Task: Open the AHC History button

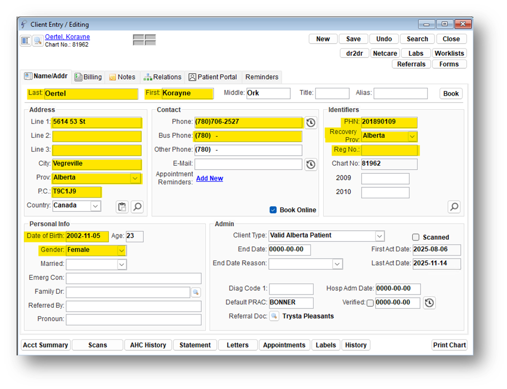Action: coord(148,345)
